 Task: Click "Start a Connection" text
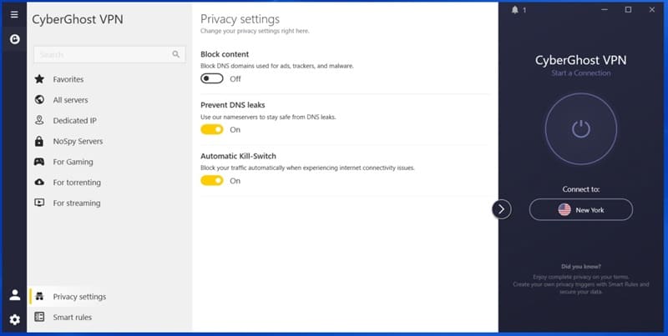click(580, 73)
